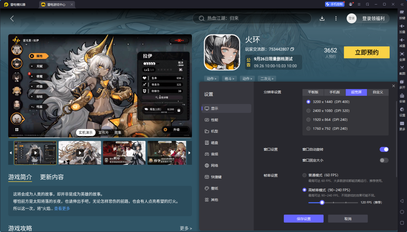Close the settings dialog with X
This screenshot has width=407, height=232.
point(393,86)
